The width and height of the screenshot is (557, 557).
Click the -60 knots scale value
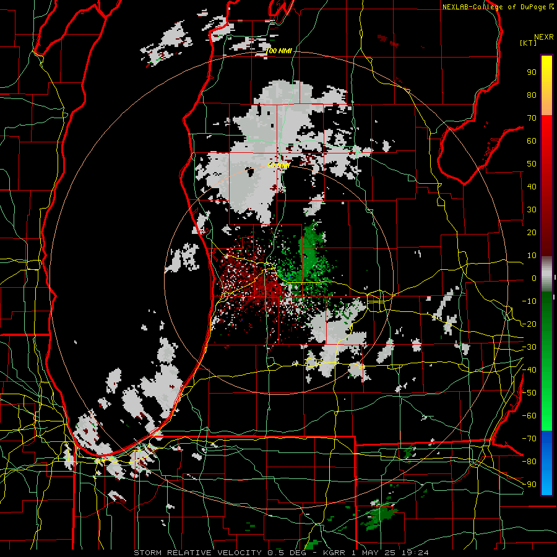point(529,416)
